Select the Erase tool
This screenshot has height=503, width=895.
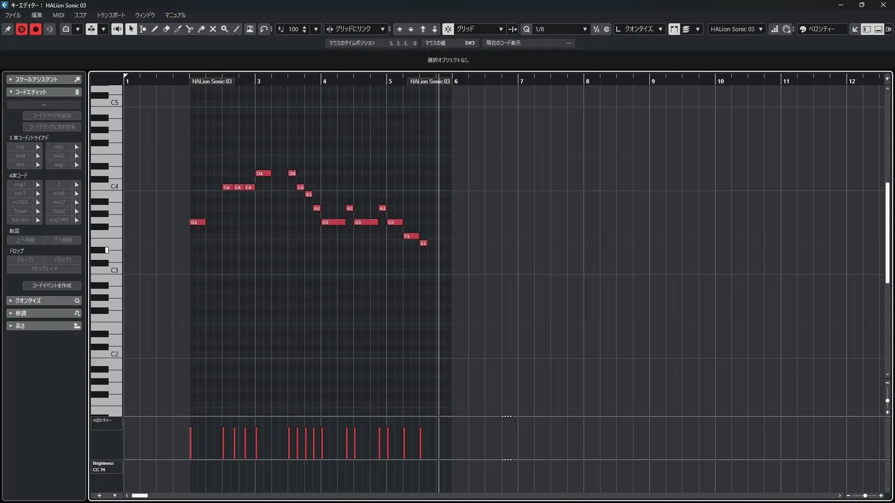click(x=166, y=29)
